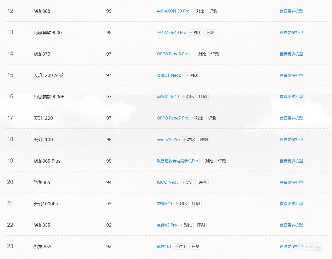Select the 骁龙870 chip name
The width and height of the screenshot is (332, 259).
point(42,54)
